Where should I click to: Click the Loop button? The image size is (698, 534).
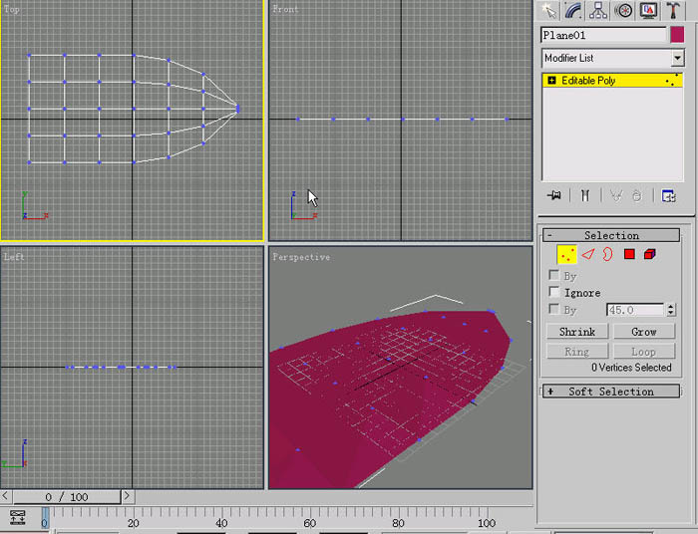(x=644, y=352)
